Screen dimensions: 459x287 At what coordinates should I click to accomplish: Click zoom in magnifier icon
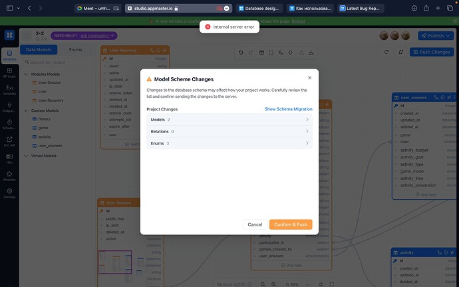click(x=273, y=284)
